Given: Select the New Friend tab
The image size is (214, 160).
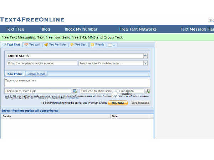Looking at the screenshot, I should [x=15, y=74].
